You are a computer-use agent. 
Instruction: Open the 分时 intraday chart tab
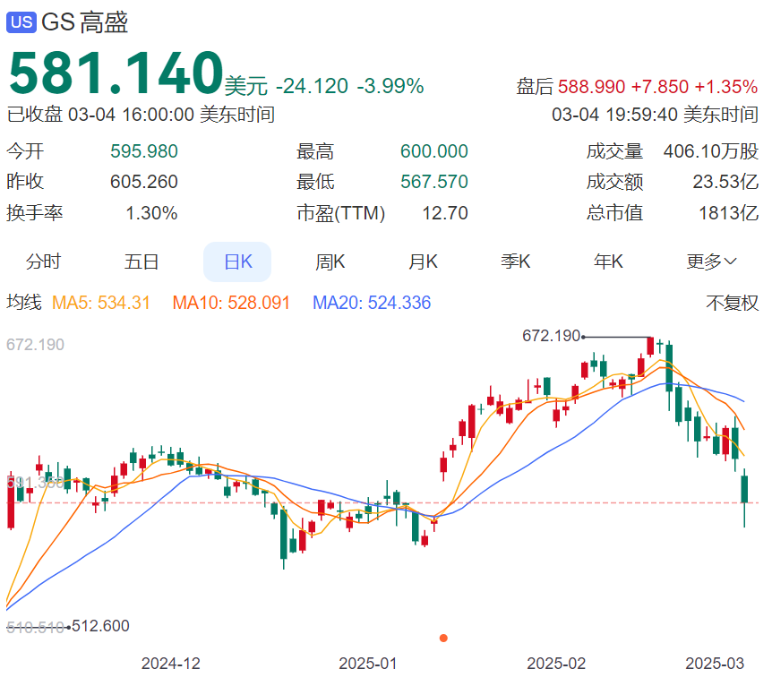(x=43, y=262)
